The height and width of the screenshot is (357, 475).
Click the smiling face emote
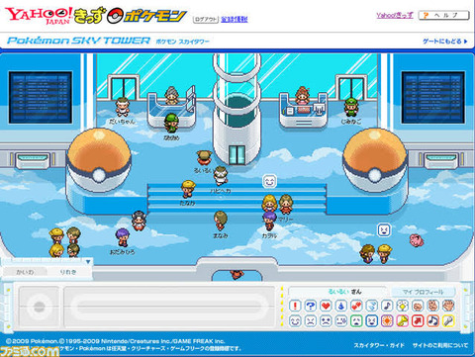tap(295, 320)
